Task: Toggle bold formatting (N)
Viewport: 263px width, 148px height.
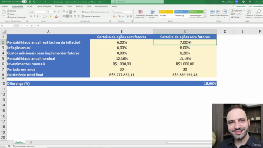Action: click(30, 16)
